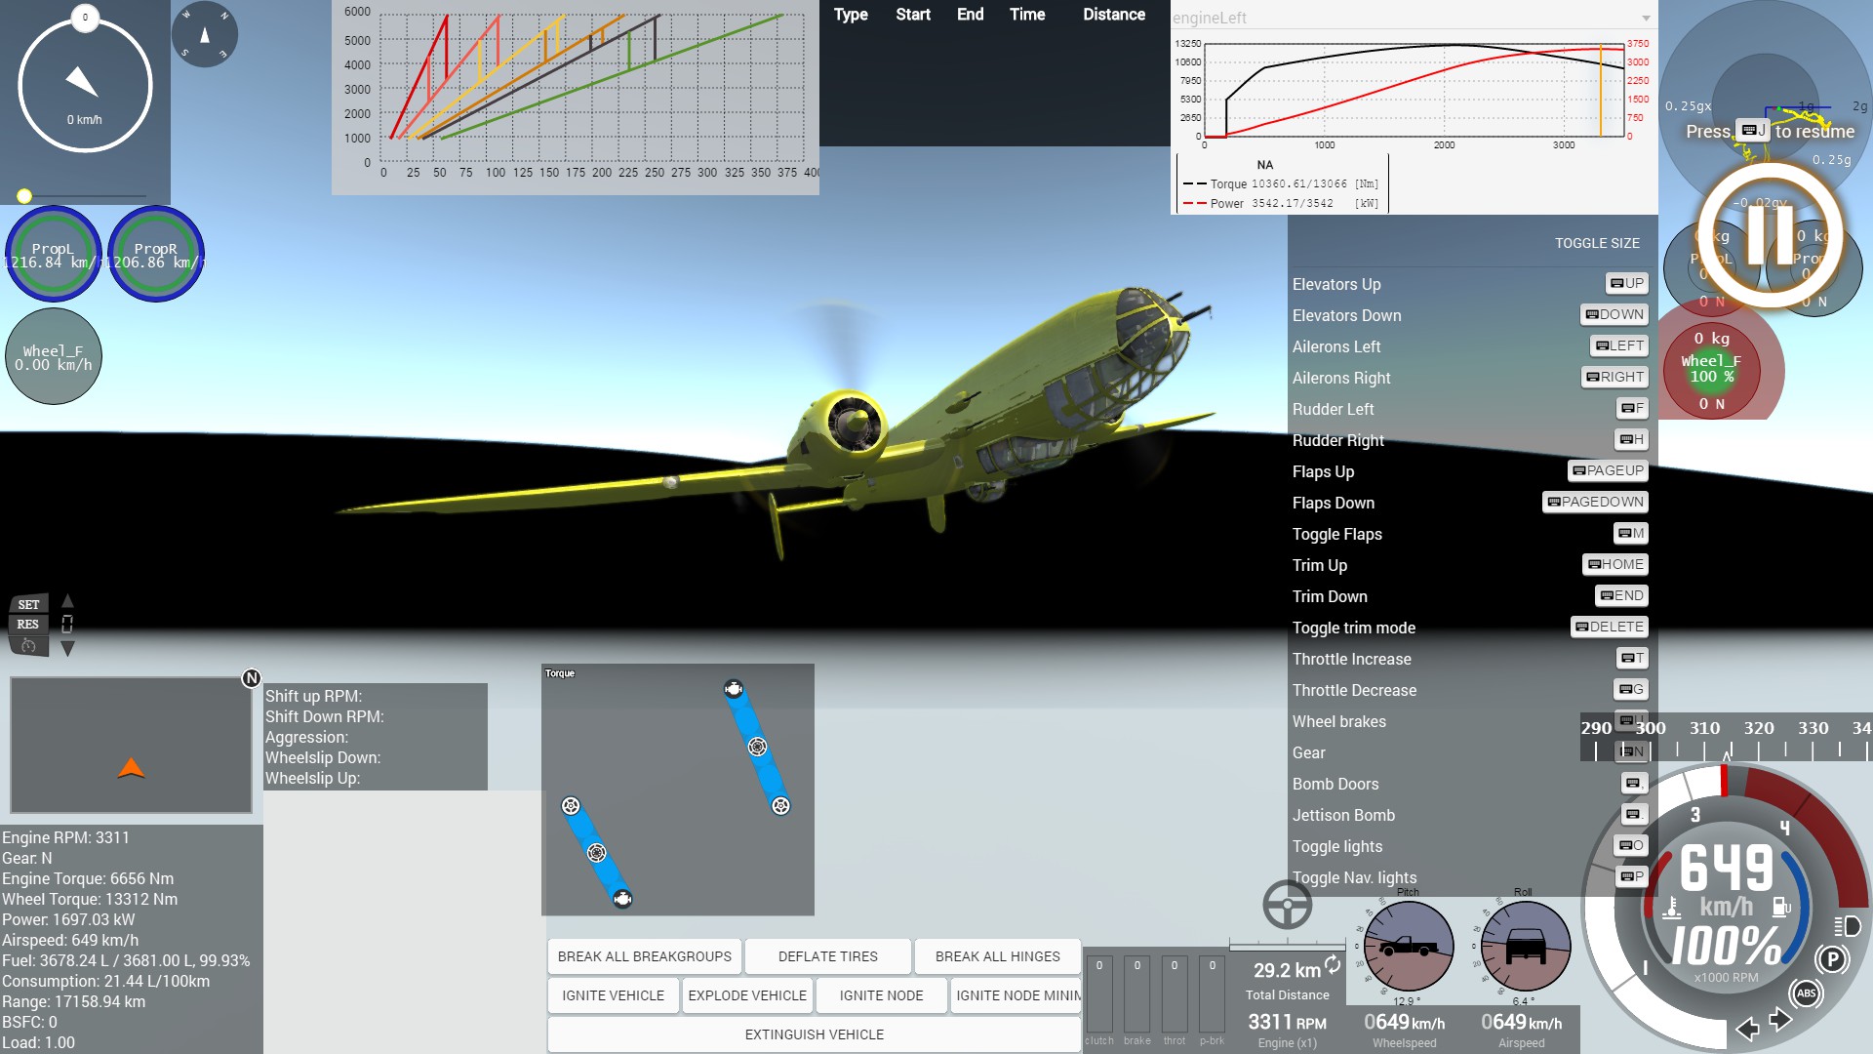Viewport: 1873px width, 1054px height.
Task: Click the left turn signal arrow
Action: pyautogui.click(x=1747, y=1029)
